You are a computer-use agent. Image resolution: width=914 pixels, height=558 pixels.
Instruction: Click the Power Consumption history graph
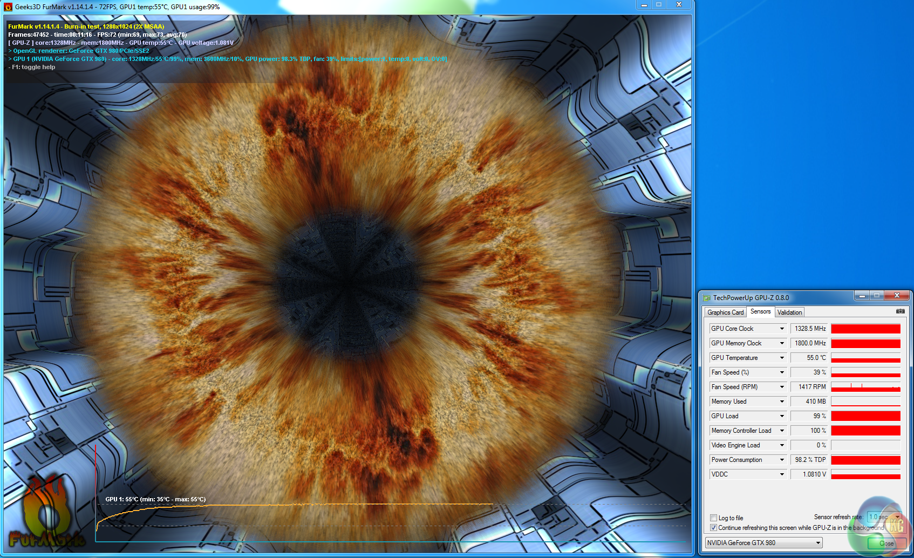(865, 460)
